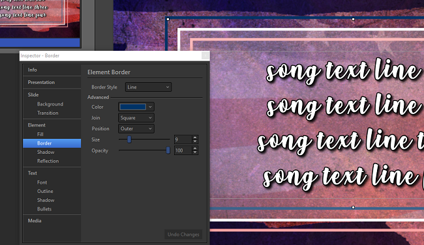Open the Join dropdown showing Square
The width and height of the screenshot is (424, 245).
[136, 118]
